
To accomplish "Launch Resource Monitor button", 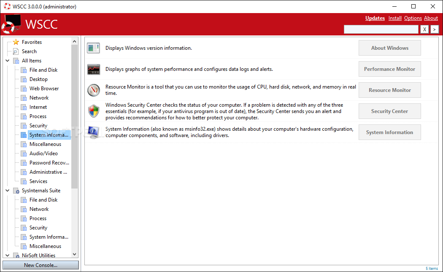I will click(x=389, y=90).
